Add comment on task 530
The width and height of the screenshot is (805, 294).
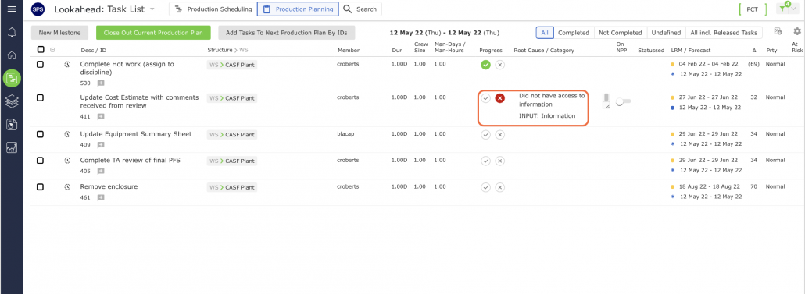(x=101, y=83)
